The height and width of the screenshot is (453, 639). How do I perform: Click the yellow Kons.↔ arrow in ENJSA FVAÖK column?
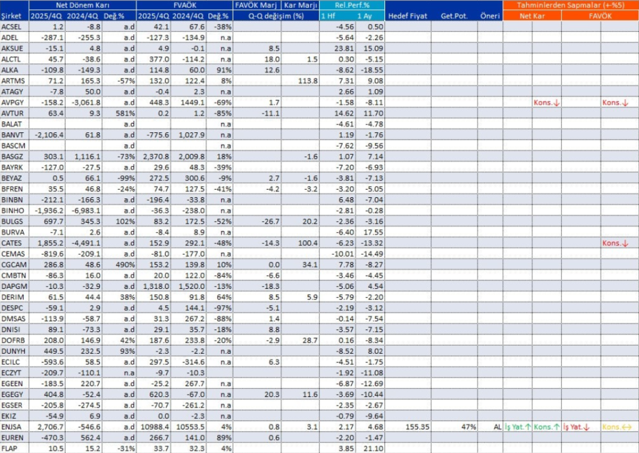(615, 427)
